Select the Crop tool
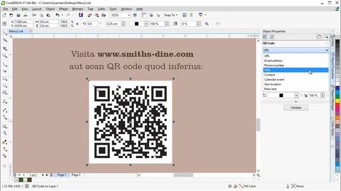Screen dimensions: 341x191 tap(5, 48)
